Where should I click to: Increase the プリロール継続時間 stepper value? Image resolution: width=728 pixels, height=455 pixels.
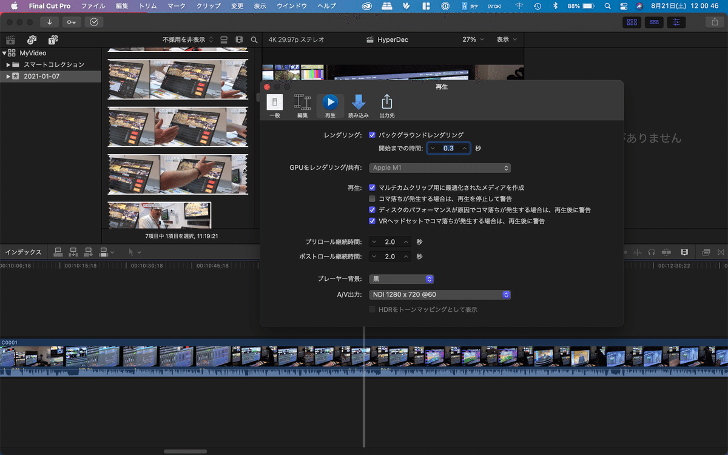[x=406, y=241]
